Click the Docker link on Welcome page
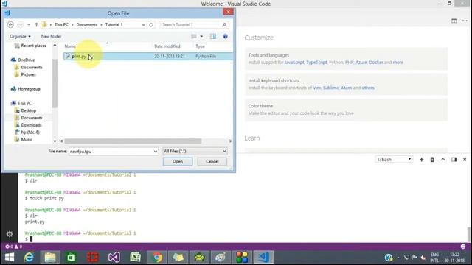472x265 pixels. [376, 63]
